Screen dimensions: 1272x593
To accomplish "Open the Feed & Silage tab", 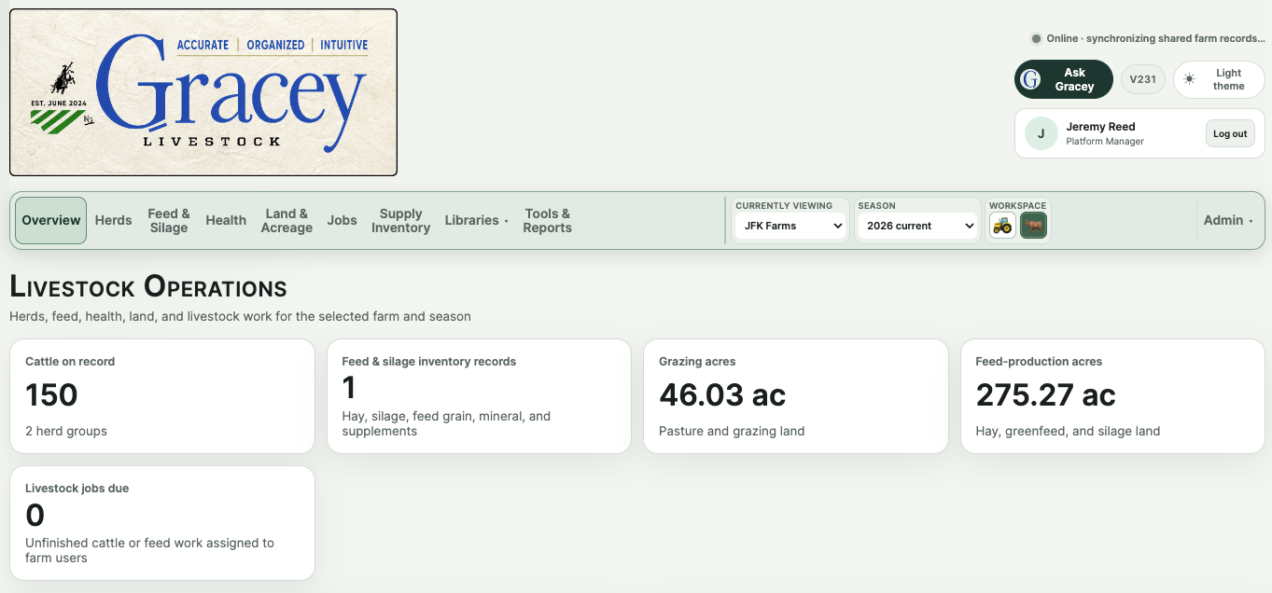I will 169,221.
